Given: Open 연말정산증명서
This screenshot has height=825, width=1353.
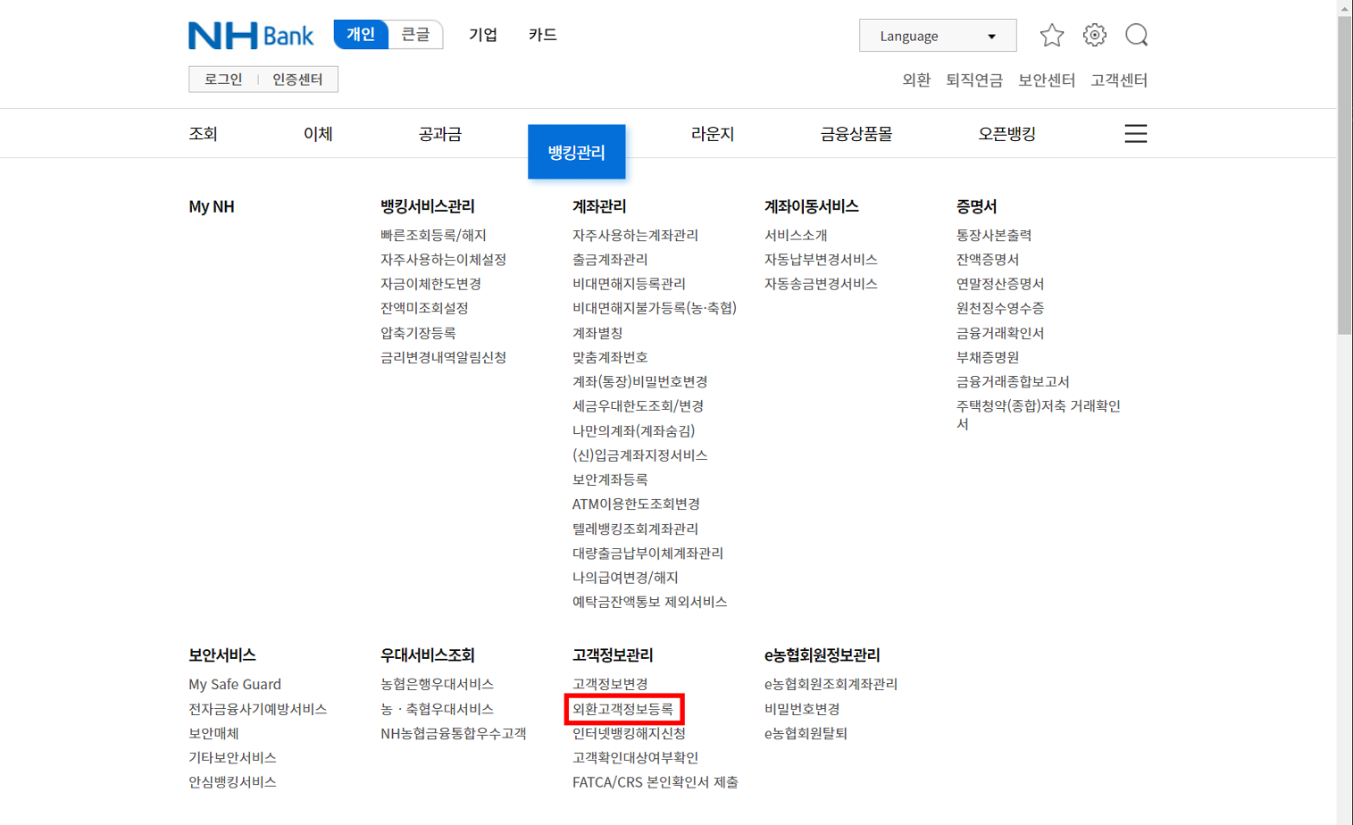Looking at the screenshot, I should click(1000, 283).
